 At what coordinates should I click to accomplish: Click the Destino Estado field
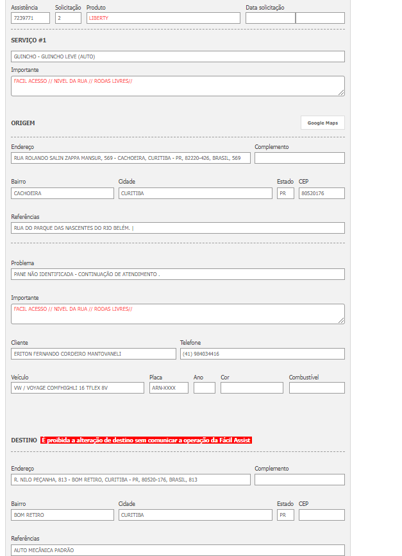285,515
